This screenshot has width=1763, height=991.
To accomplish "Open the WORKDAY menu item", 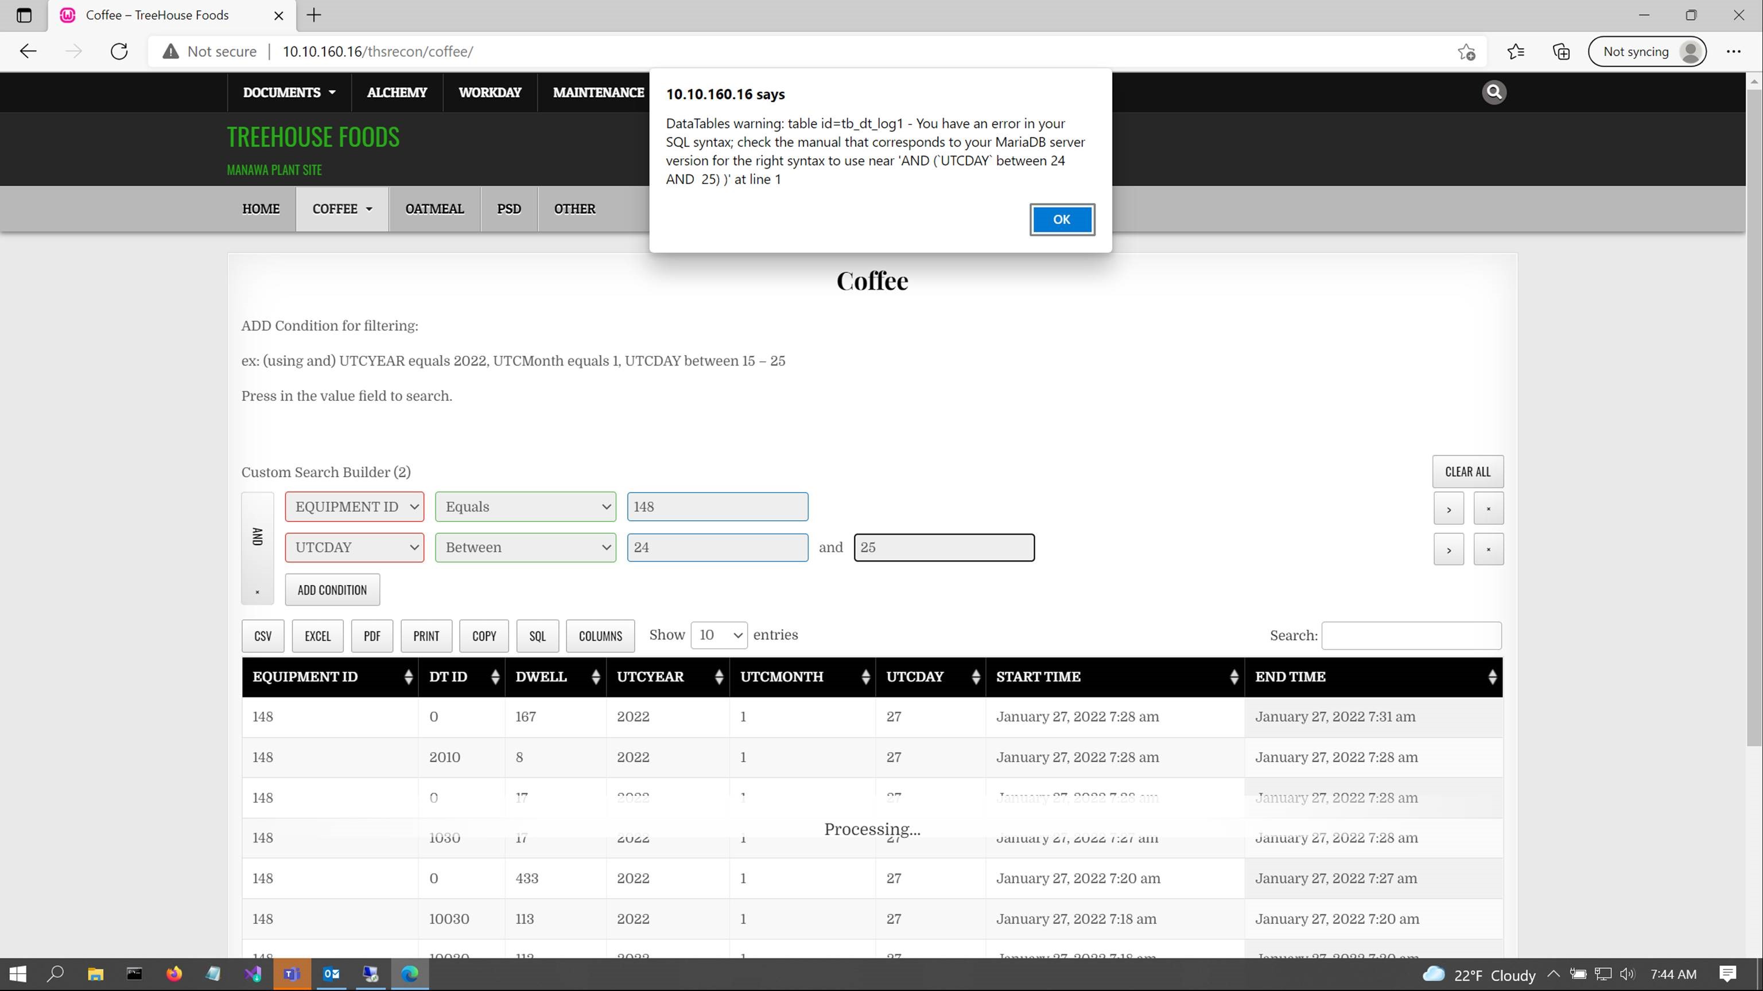I will click(x=490, y=92).
